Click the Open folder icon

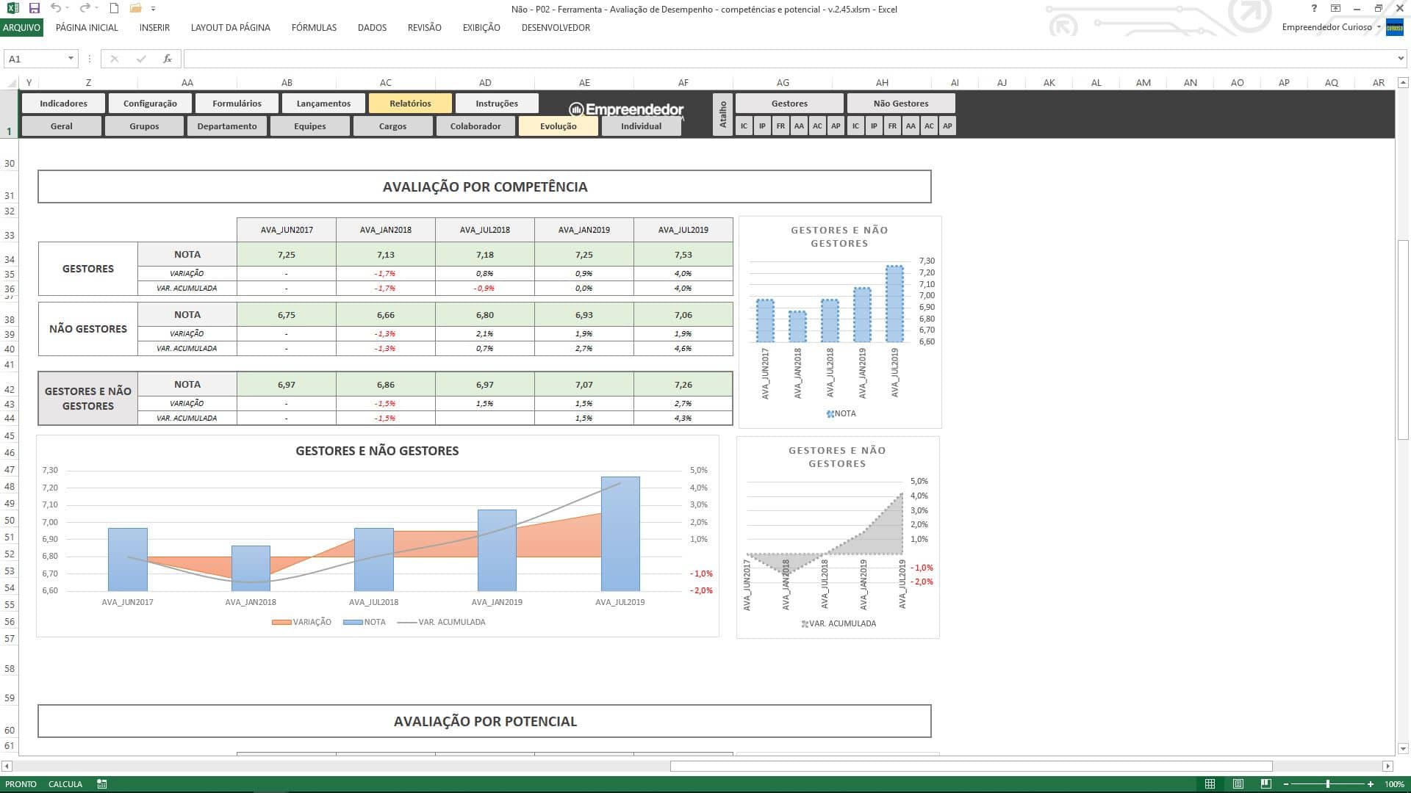point(135,9)
